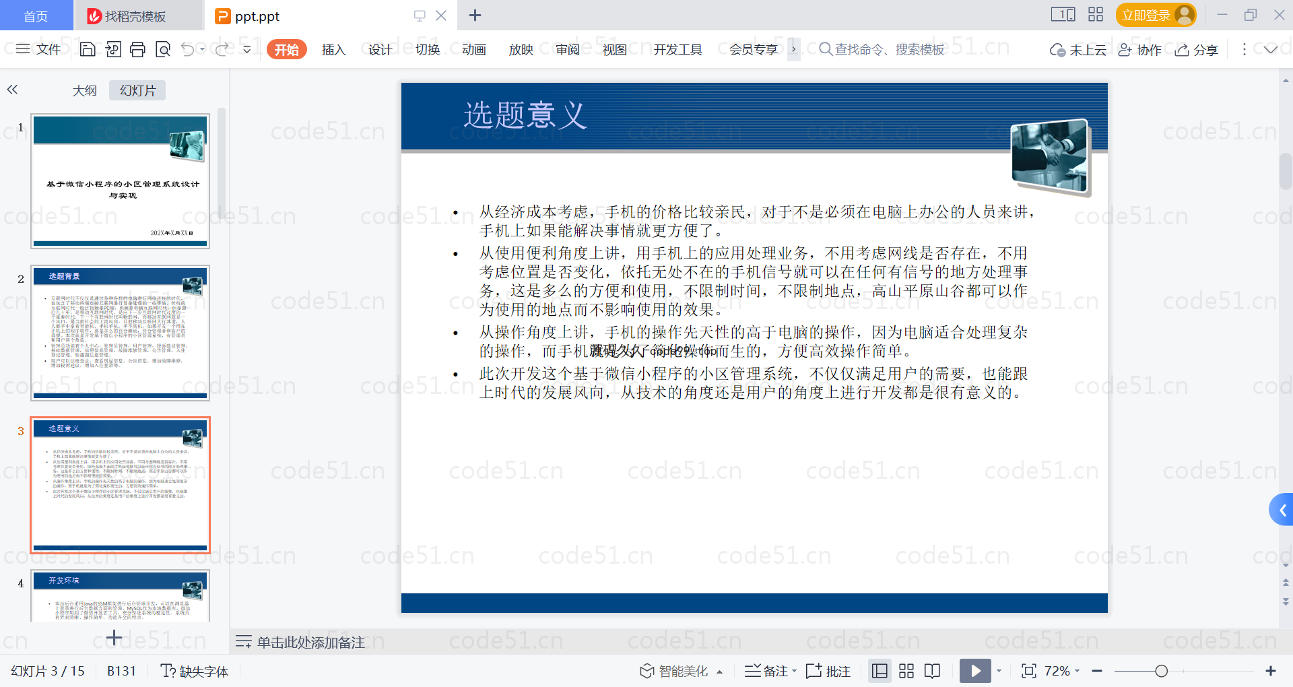Select the 切换 ribbon tab

[x=428, y=50]
